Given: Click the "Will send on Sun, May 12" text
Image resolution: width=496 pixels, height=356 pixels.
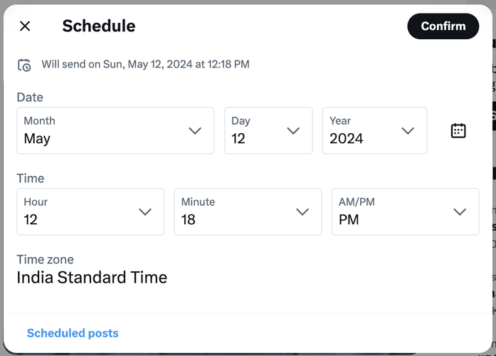Looking at the screenshot, I should (145, 65).
